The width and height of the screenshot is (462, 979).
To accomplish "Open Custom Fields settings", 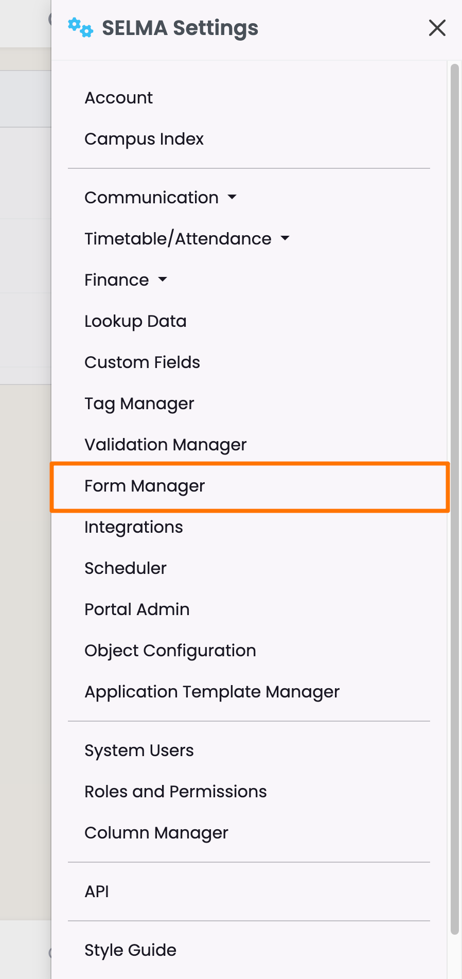I will click(142, 362).
